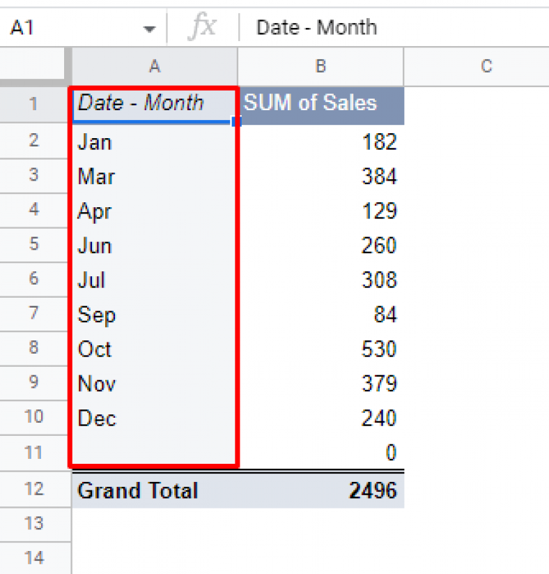Select column A header
The height and width of the screenshot is (574, 549).
tap(154, 67)
